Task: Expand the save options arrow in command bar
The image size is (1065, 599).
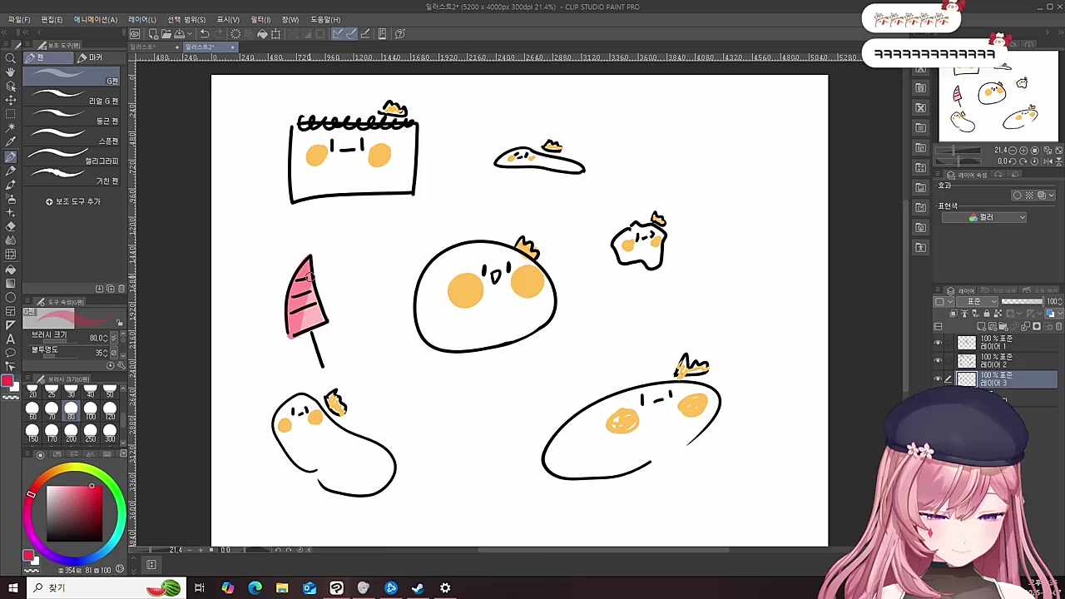Action: 191,34
